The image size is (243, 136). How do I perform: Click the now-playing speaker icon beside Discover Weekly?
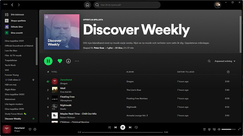33,119
